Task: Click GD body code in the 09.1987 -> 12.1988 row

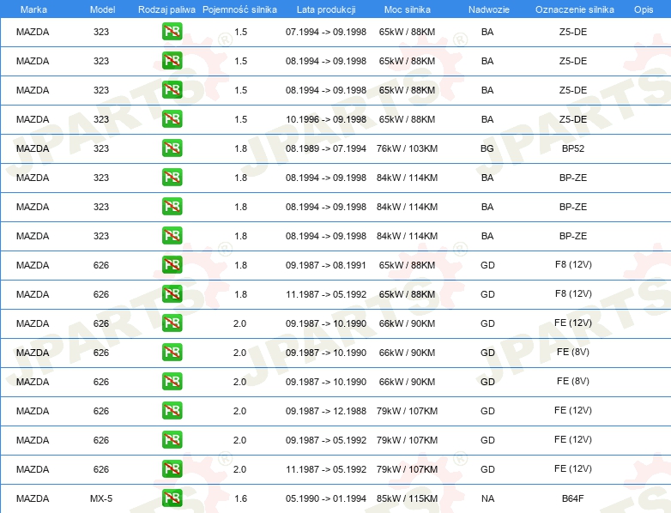Action: [487, 411]
